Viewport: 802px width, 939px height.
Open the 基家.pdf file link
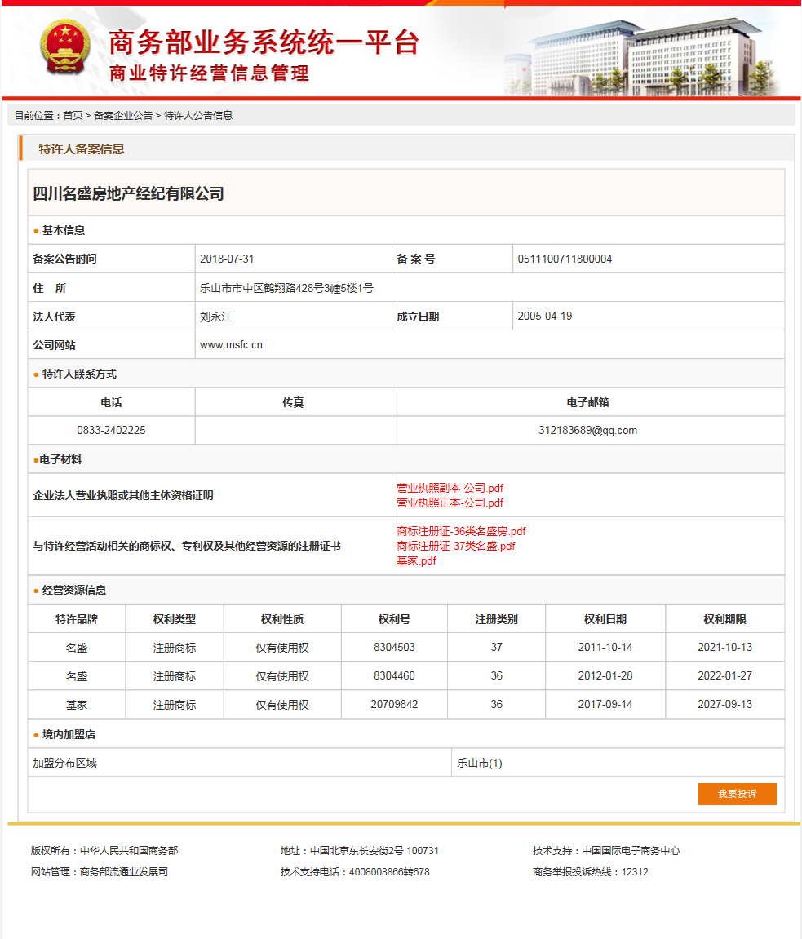point(416,561)
